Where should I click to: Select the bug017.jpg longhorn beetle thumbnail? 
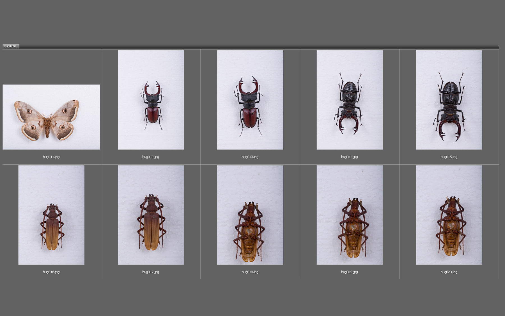[x=151, y=215]
